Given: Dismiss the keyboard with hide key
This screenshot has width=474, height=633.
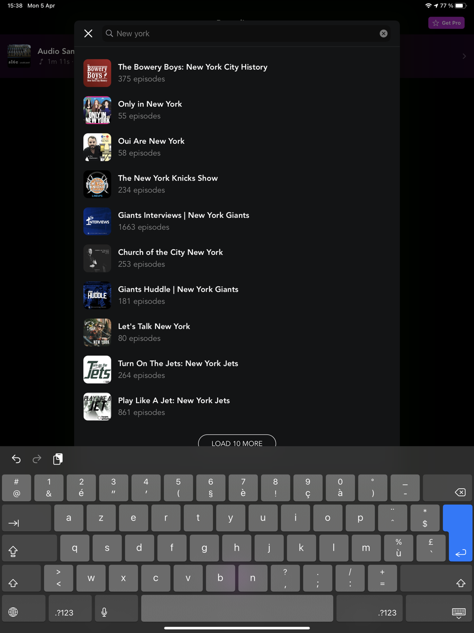Looking at the screenshot, I should (439, 608).
